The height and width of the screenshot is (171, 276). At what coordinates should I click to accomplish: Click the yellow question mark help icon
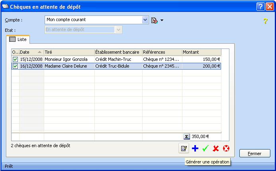click(x=266, y=21)
